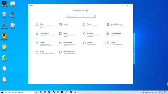
Task: Launch Google Chrome from the taskbar
Action: (58, 92)
